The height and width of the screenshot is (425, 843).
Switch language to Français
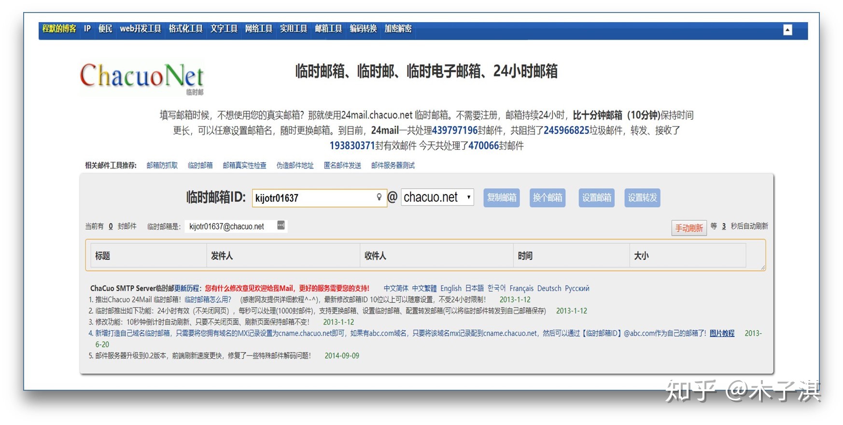521,288
